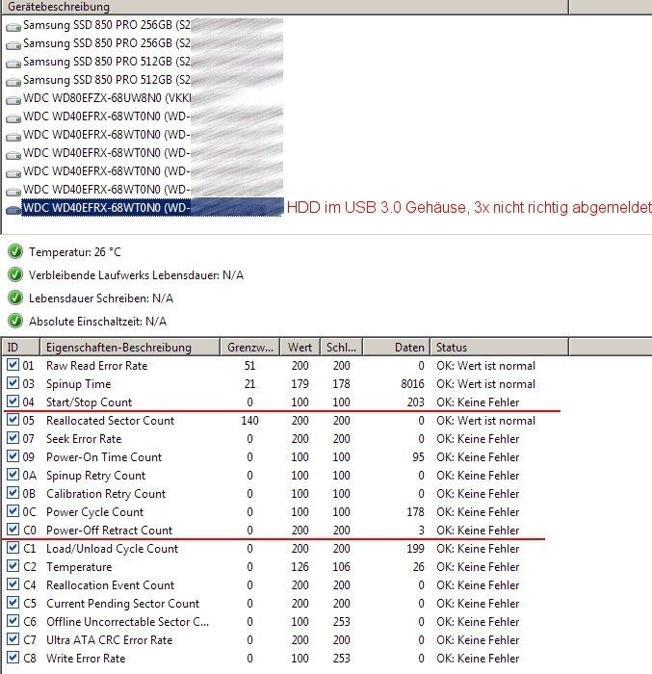Toggle checkbox for C8 Write Error Rate
This screenshot has width=652, height=674.
click(x=13, y=658)
